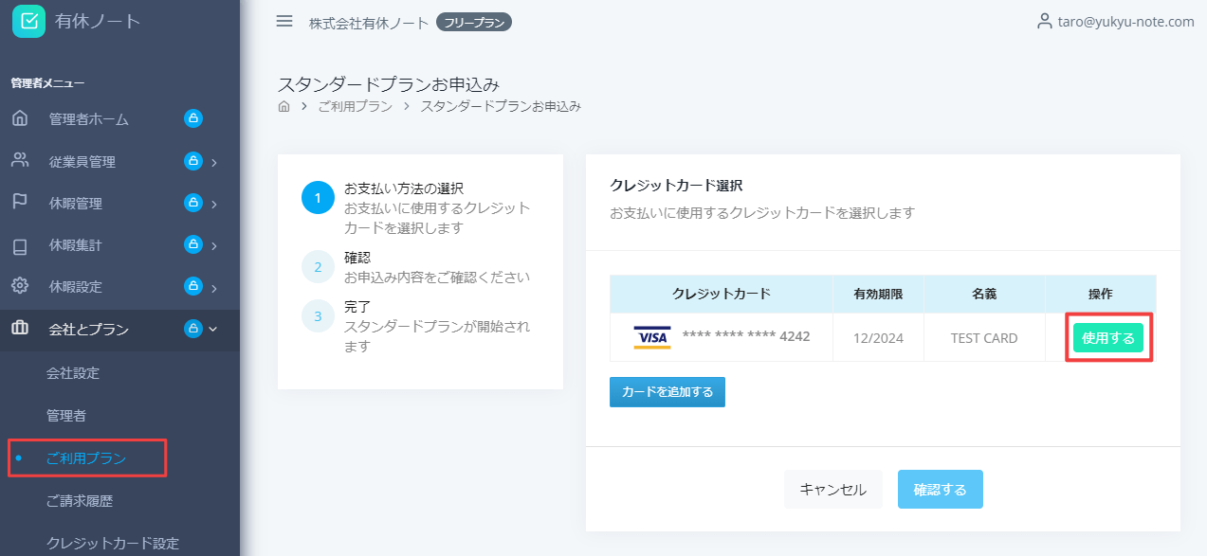The image size is (1207, 556).
Task: Select the 従業員管理 people icon
Action: tap(22, 161)
